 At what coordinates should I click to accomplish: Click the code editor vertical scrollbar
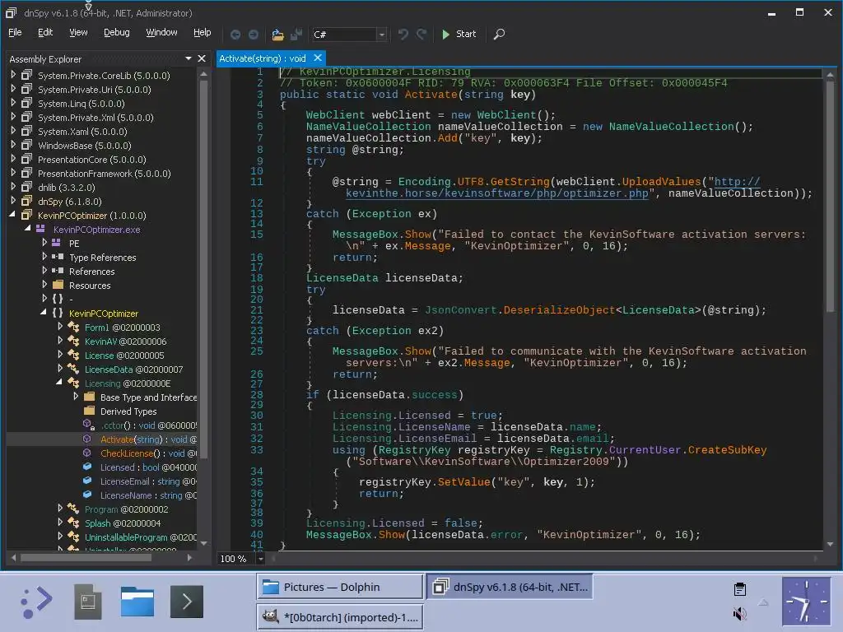pyautogui.click(x=830, y=198)
